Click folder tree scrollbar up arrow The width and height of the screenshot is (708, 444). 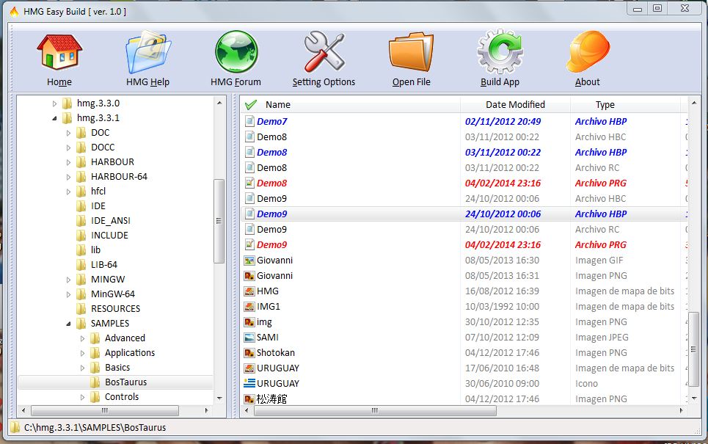[x=219, y=103]
